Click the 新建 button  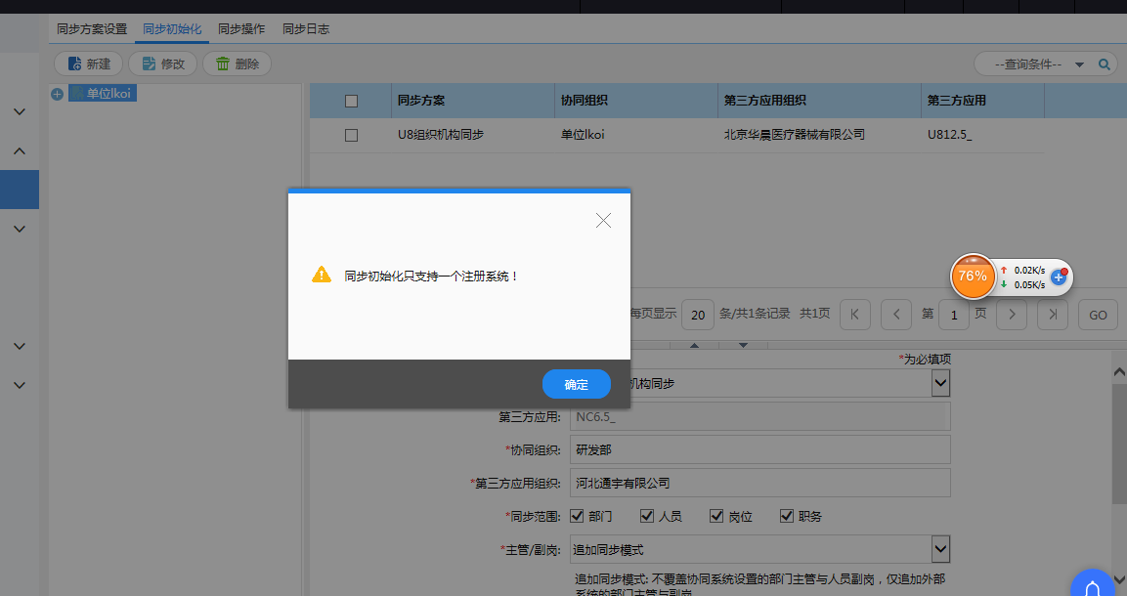click(x=88, y=64)
